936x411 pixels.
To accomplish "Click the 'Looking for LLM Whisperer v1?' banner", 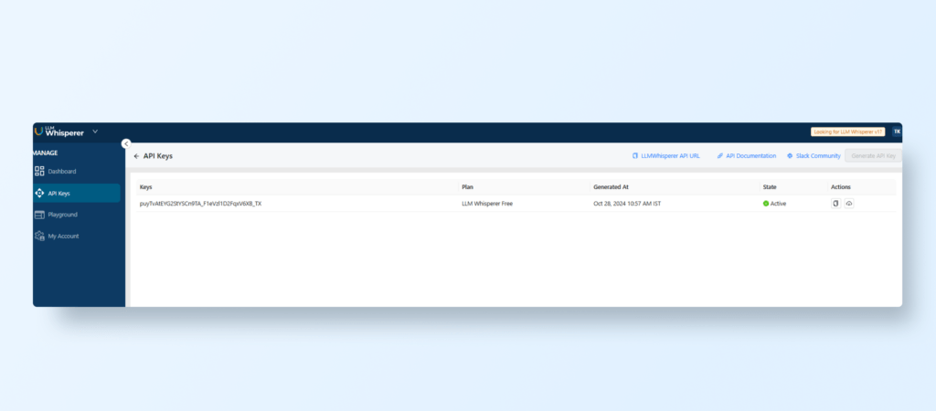I will point(847,132).
